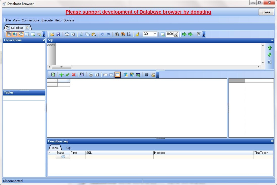Expand the results toolbar overflow options
The height and width of the screenshot is (185, 277).
[158, 75]
